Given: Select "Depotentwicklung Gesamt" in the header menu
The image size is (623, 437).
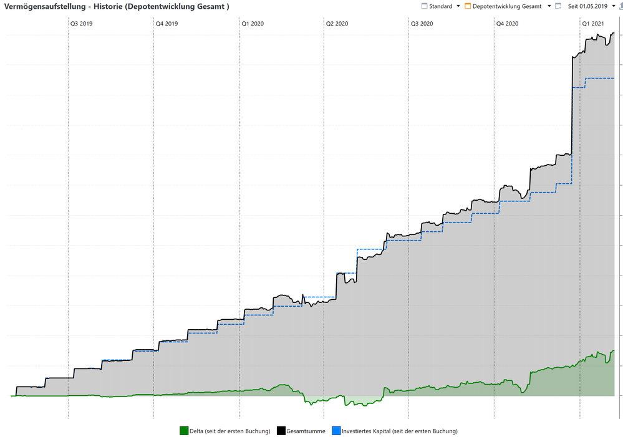Looking at the screenshot, I should click(507, 6).
